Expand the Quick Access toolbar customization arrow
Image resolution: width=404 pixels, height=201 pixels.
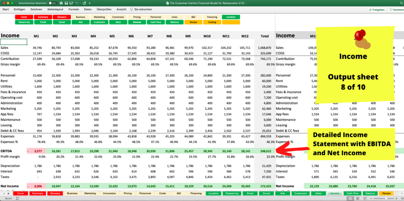pyautogui.click(x=89, y=3)
